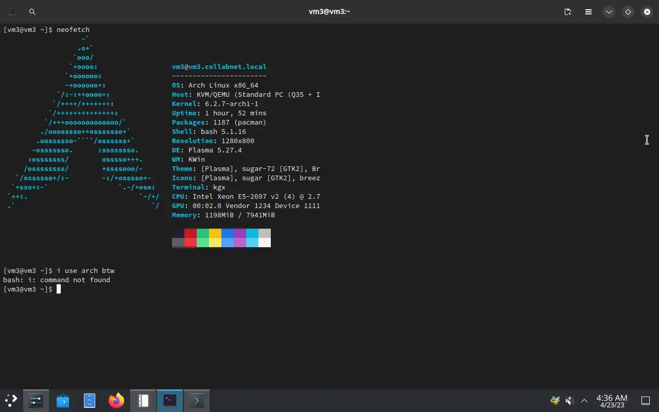Click the Arch Linux ASCII logo
The height and width of the screenshot is (412, 659).
(x=83, y=122)
